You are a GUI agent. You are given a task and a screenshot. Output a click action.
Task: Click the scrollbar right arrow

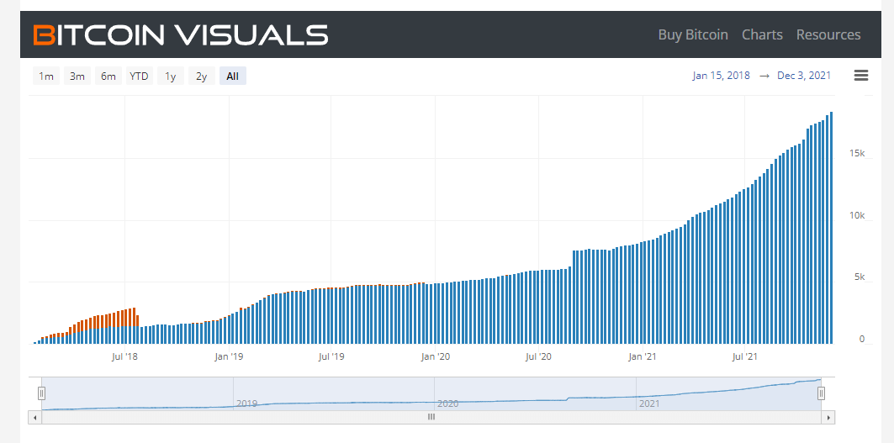(x=828, y=417)
